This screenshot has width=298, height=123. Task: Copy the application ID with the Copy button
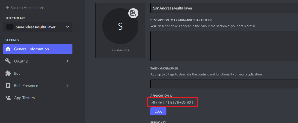158,111
